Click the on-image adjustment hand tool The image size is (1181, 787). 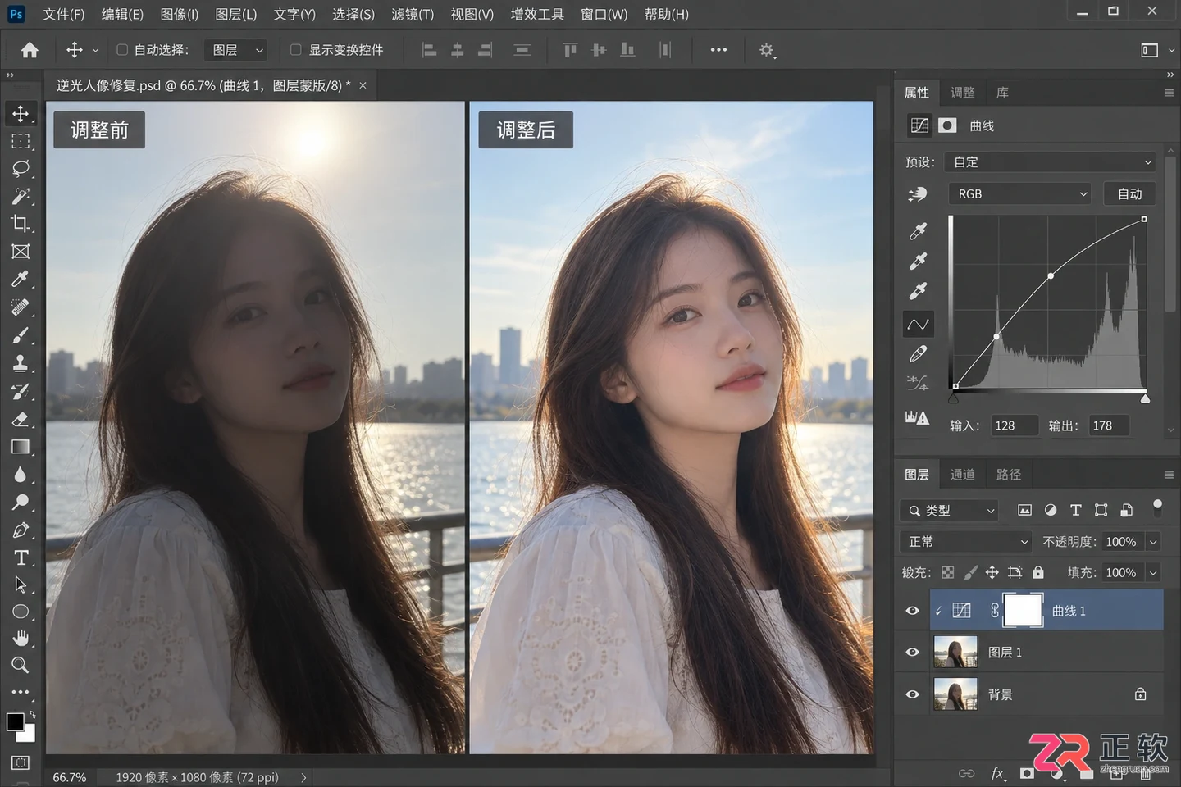tap(918, 194)
